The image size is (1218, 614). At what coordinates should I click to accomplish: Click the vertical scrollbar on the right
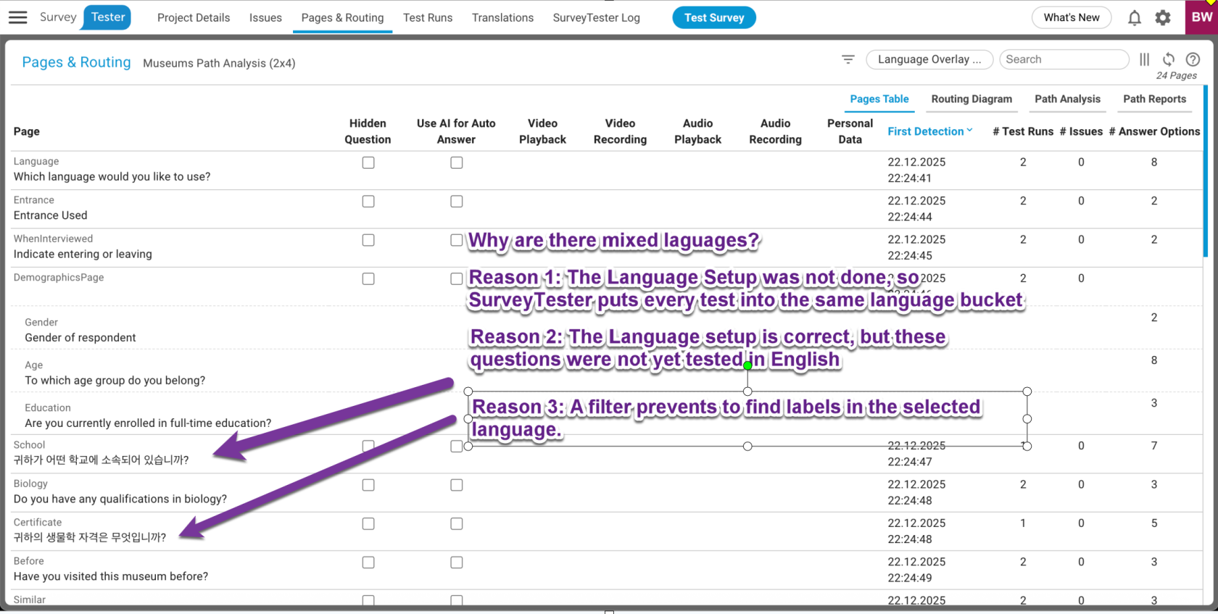(x=1206, y=171)
